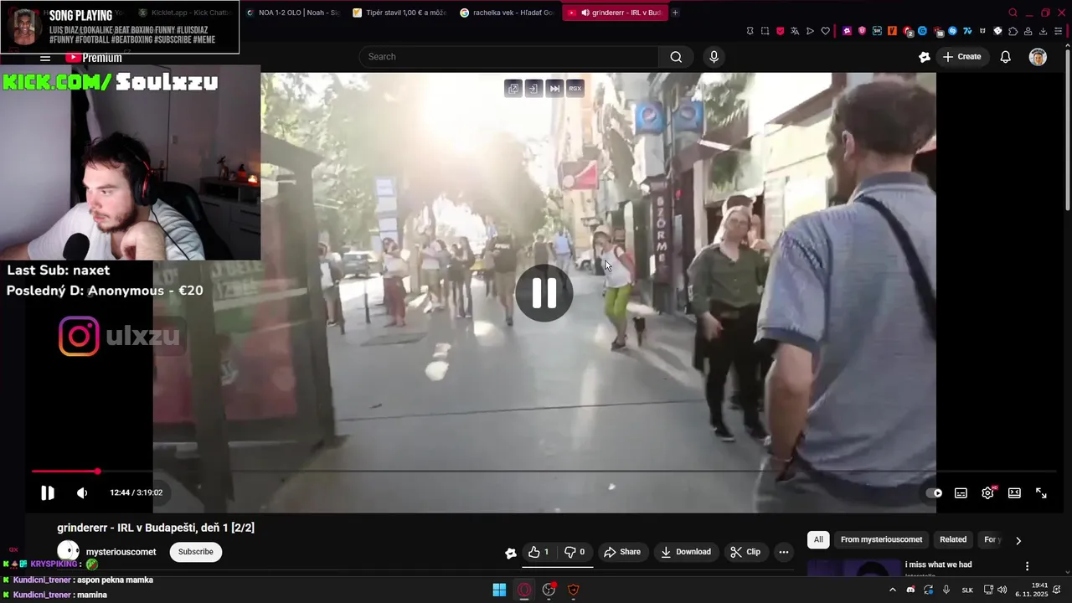Click the Discord tray icon

[x=910, y=590]
